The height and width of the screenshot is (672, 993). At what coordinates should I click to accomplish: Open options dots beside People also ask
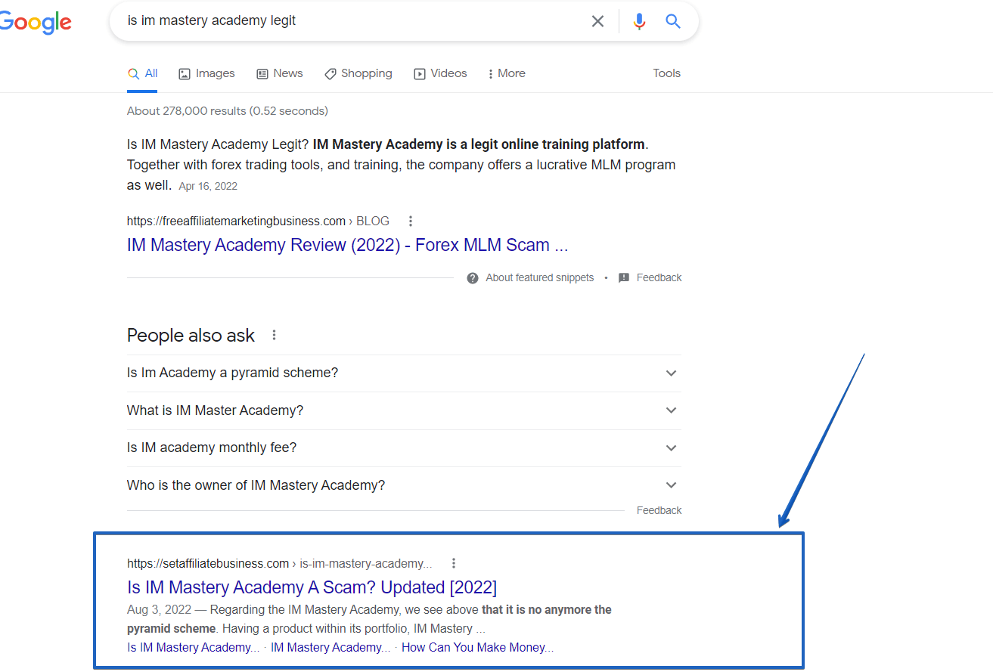[274, 335]
